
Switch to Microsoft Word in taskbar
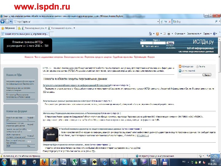[64, 162]
